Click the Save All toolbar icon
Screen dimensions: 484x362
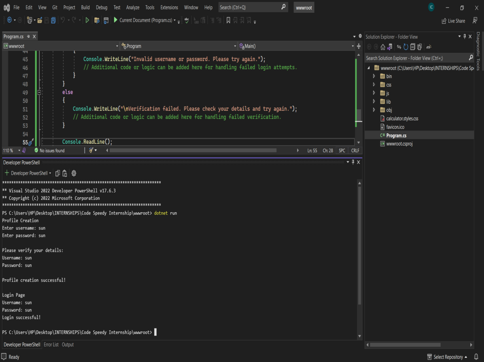click(x=53, y=20)
